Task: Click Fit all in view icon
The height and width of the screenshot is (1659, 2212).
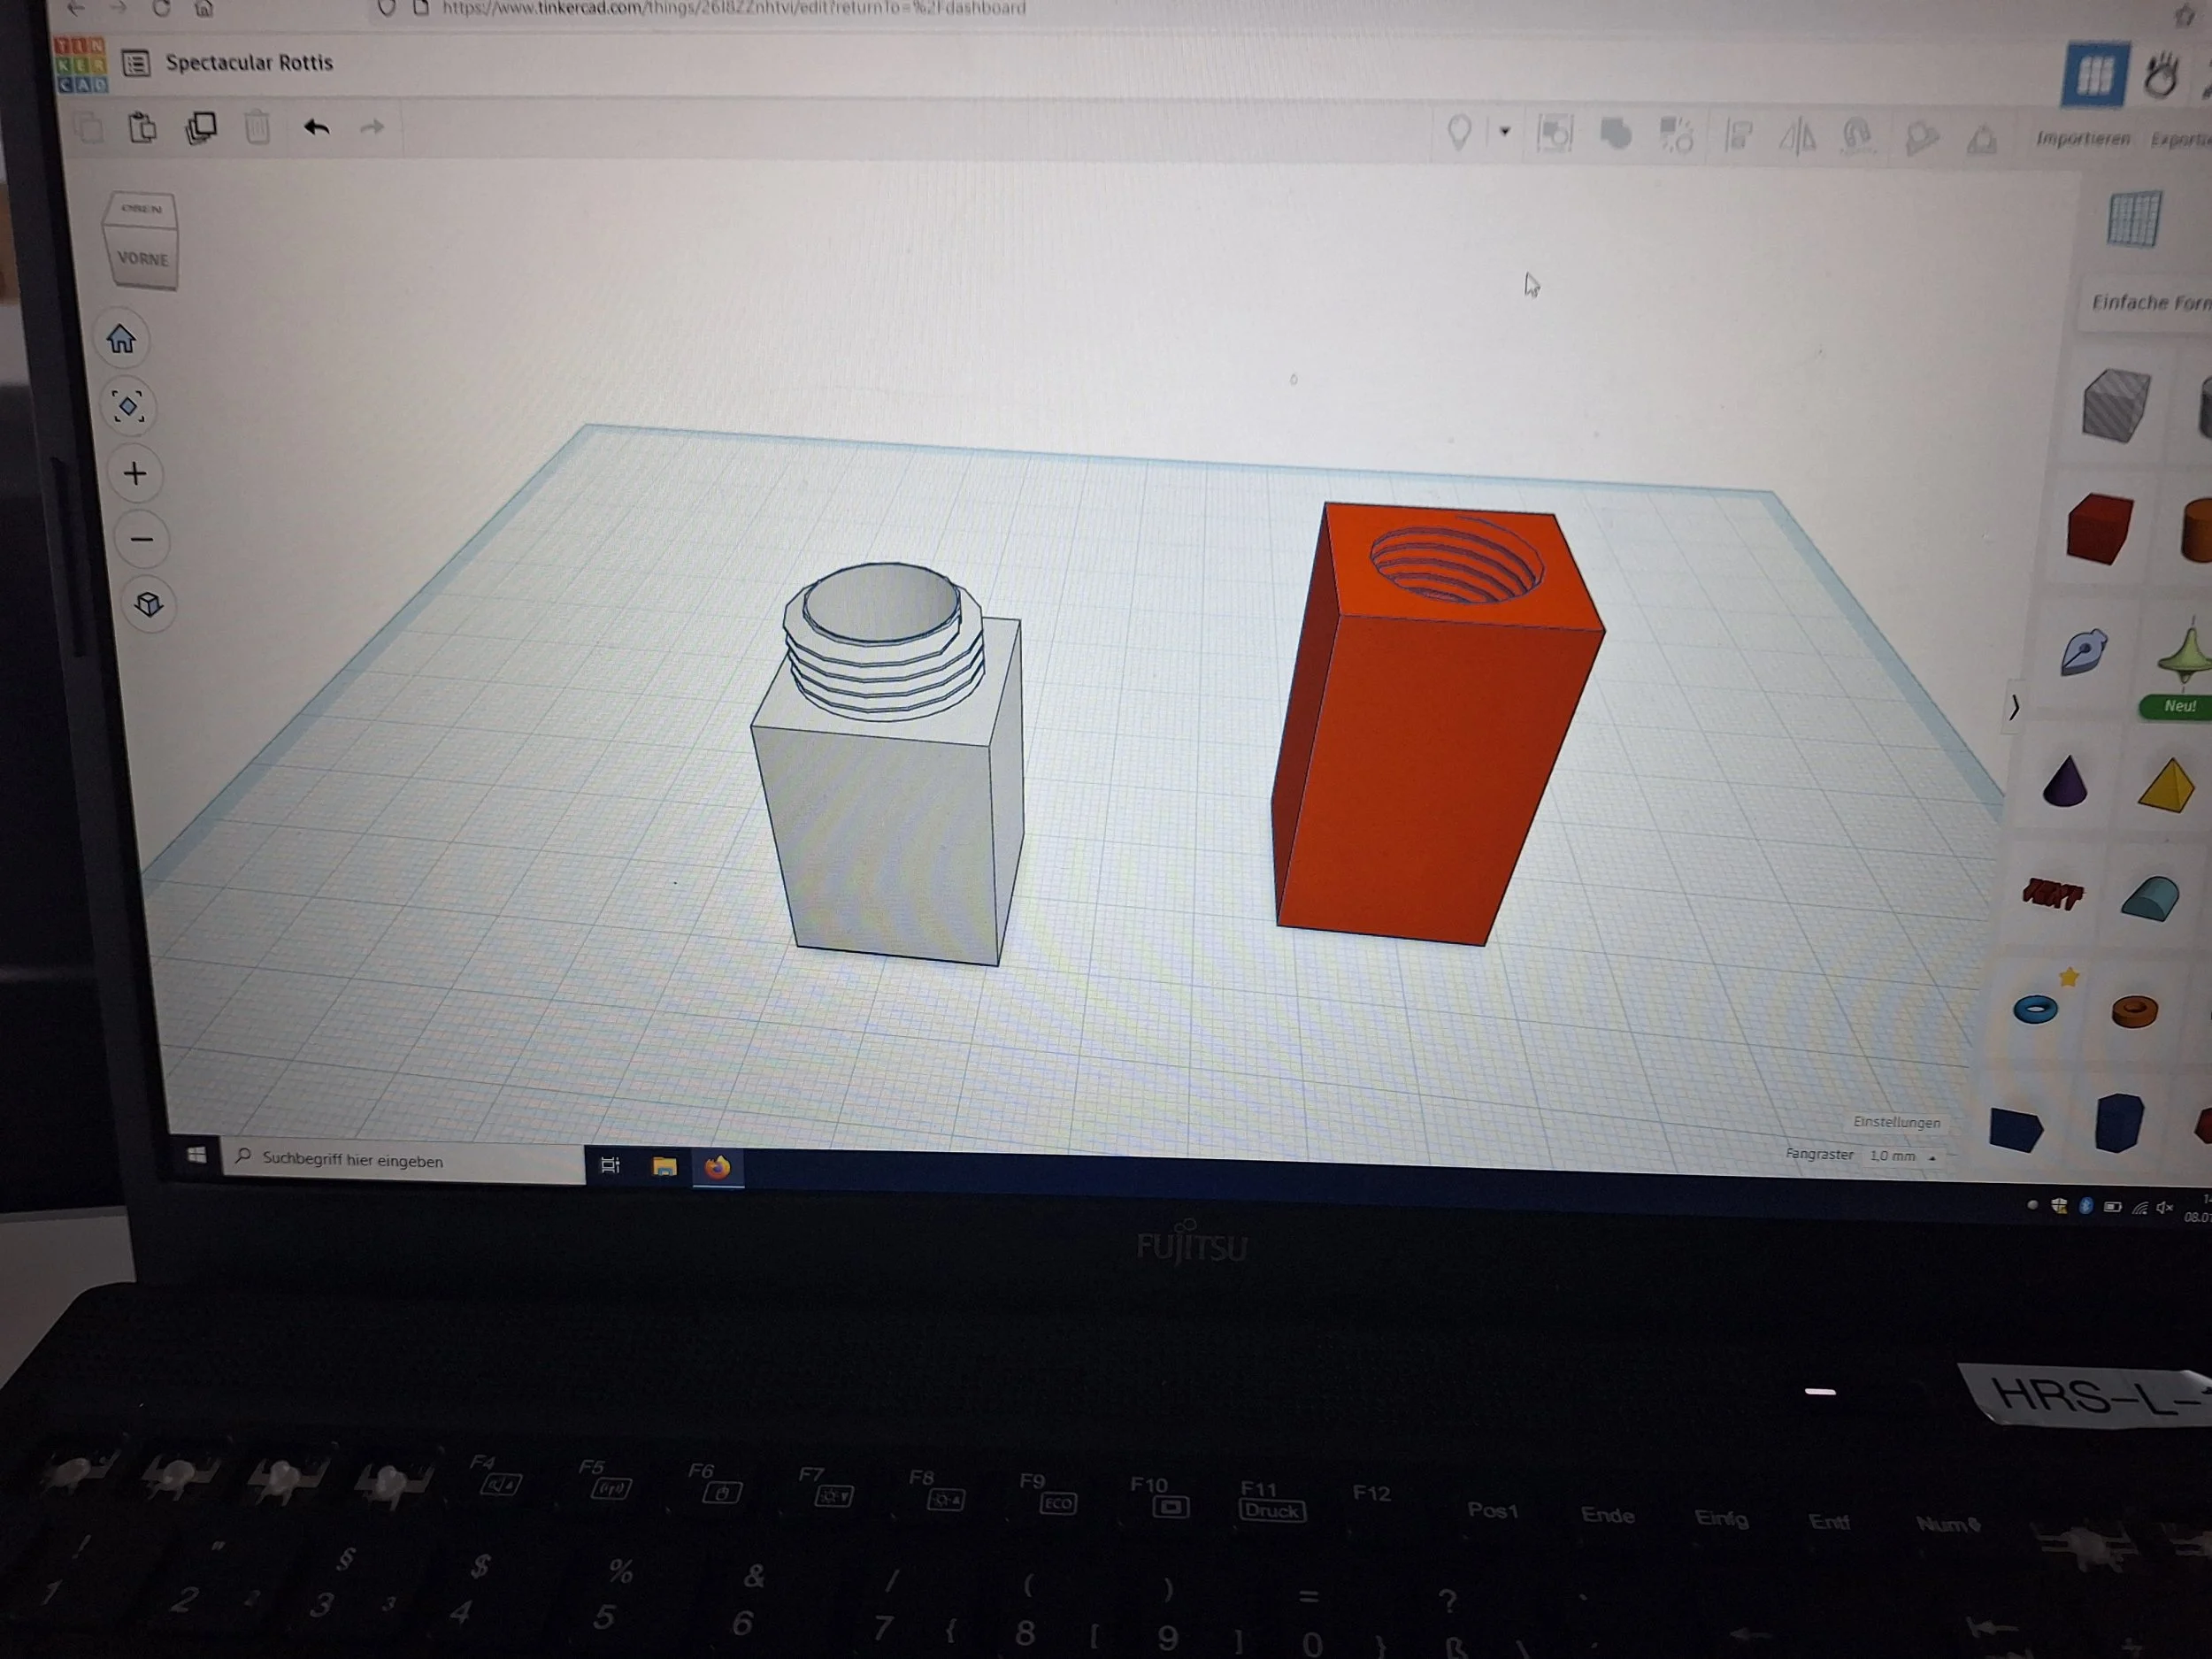Action: click(128, 406)
